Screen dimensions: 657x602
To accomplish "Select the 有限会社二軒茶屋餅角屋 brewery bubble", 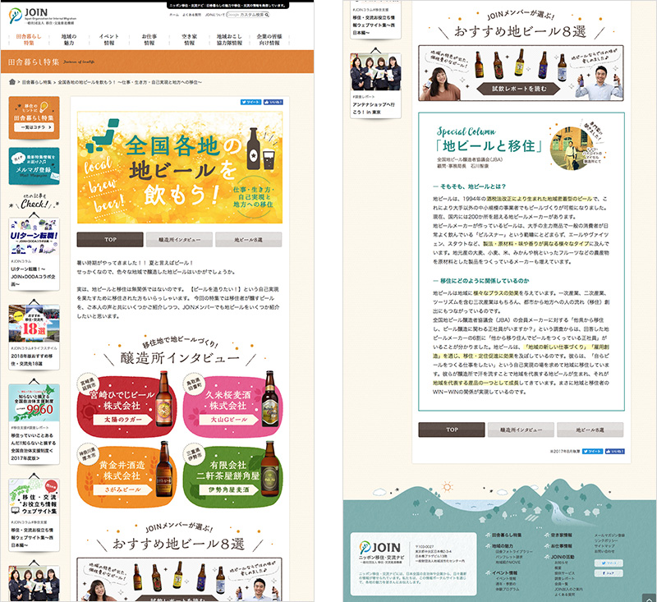I will coord(235,474).
